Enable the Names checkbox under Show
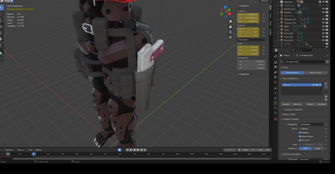The image size is (335, 174). [300, 129]
